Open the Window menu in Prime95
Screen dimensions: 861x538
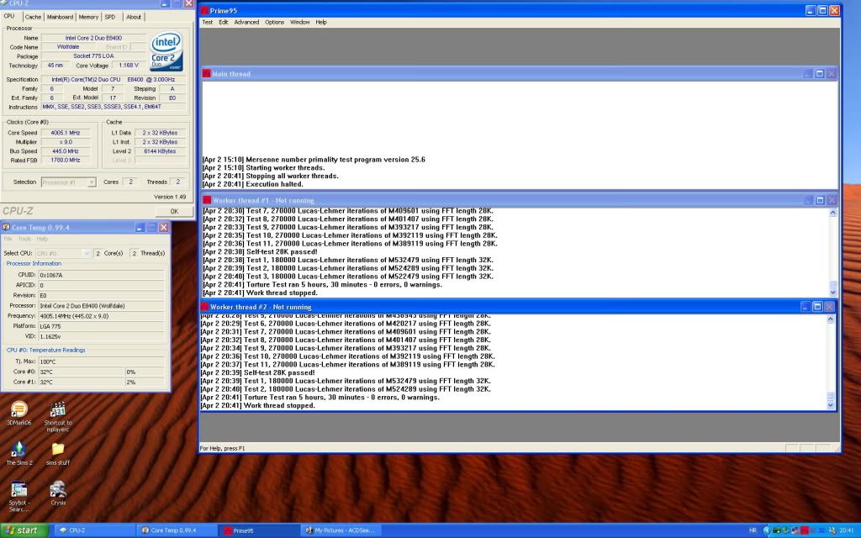pyautogui.click(x=300, y=23)
